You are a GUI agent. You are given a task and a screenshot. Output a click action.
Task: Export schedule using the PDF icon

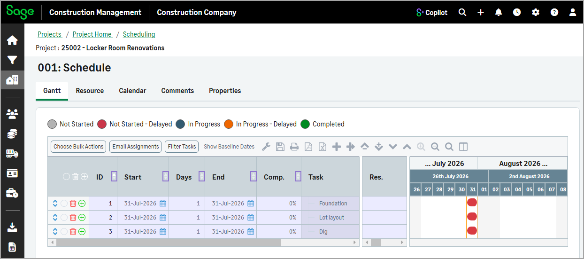coord(308,147)
